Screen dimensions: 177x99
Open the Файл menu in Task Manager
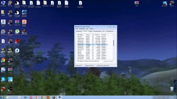coord(77,29)
